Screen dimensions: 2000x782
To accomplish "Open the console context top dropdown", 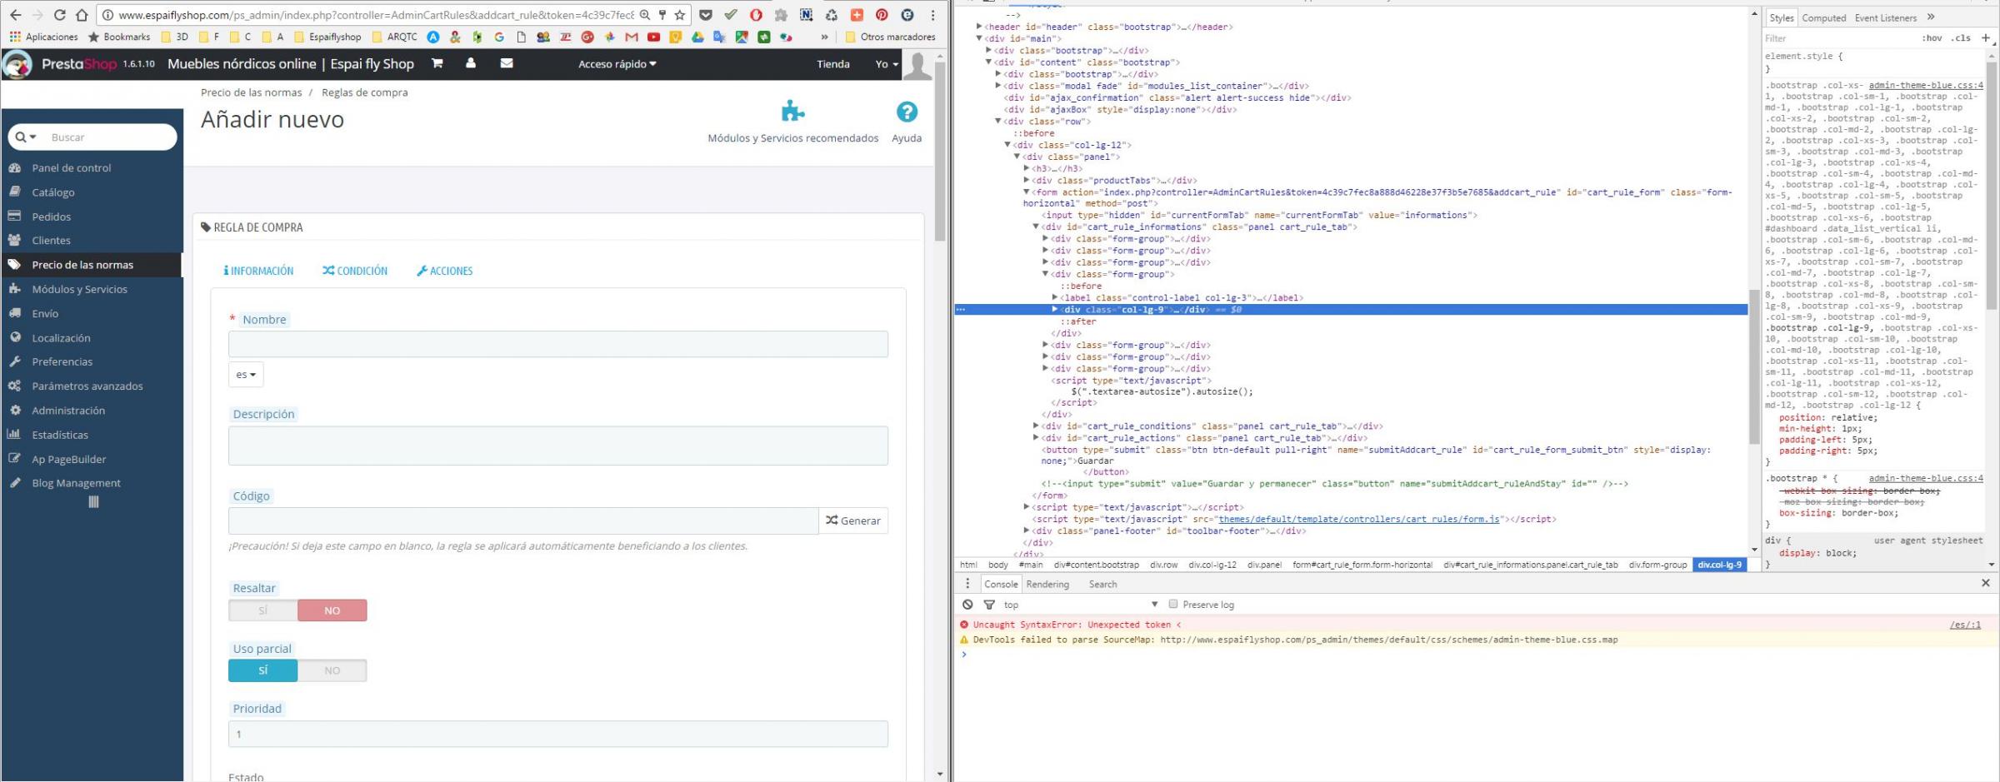I will click(1081, 605).
